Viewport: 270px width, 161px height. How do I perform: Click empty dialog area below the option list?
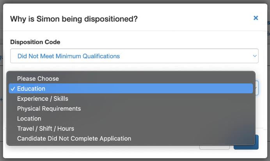103,152
